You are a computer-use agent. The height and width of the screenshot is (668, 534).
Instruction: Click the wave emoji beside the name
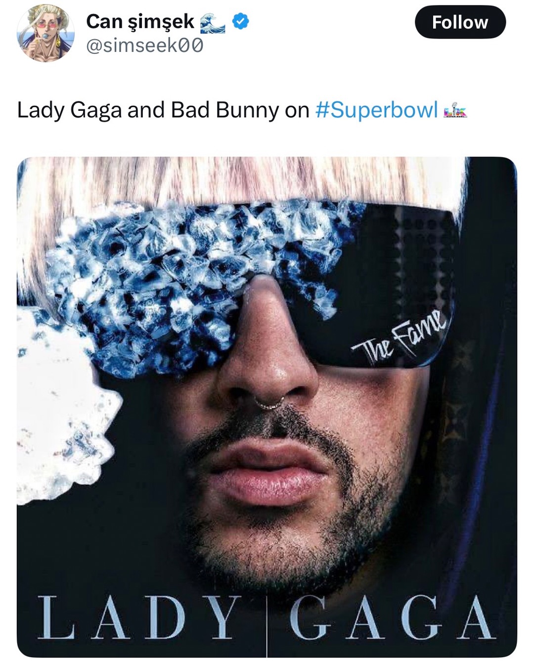pyautogui.click(x=213, y=23)
